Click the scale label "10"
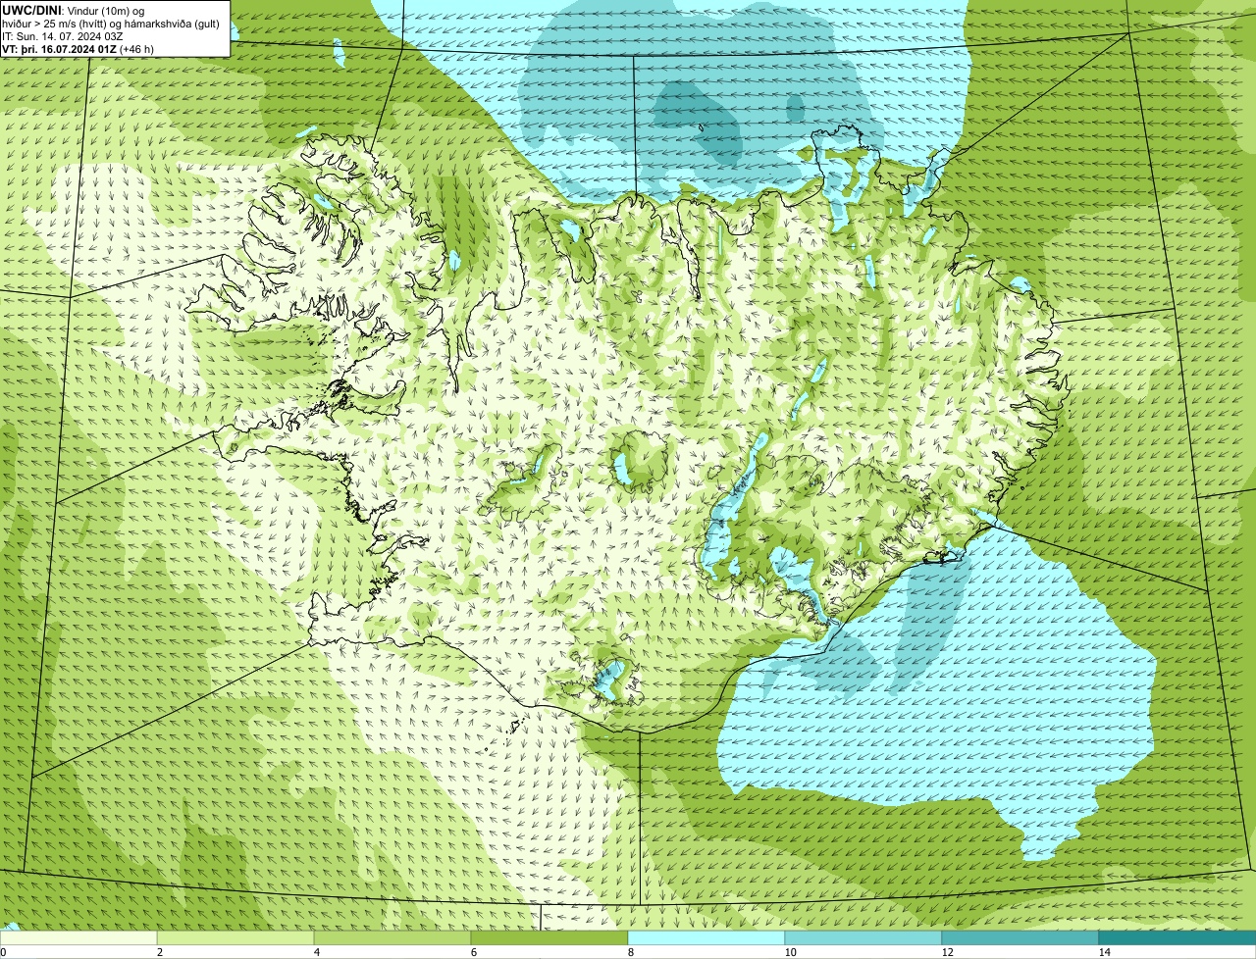This screenshot has height=959, width=1256. (790, 952)
